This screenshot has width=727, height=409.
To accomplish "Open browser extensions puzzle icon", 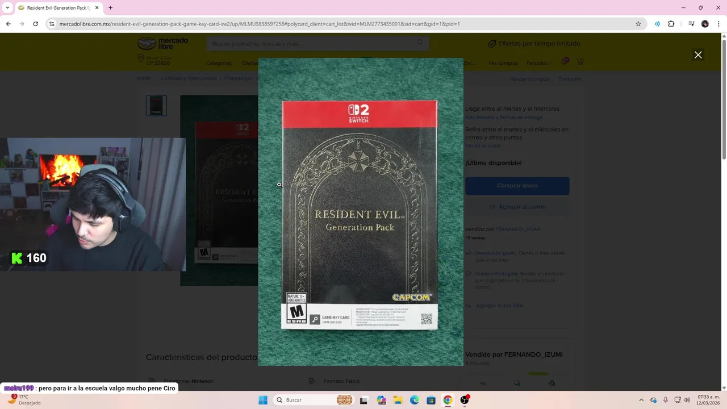I will click(x=671, y=24).
